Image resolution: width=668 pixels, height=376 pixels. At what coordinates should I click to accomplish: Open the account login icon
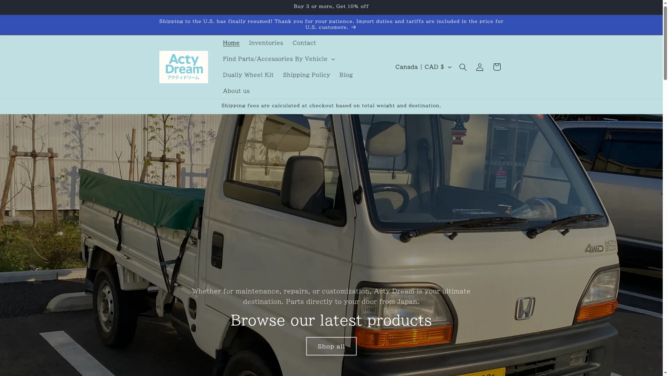pos(480,67)
